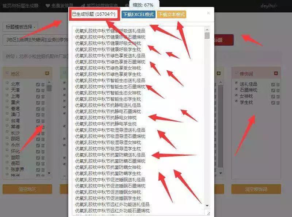The image size is (292, 217).
Task: Click the edit icon for 北京
Action: (x=38, y=85)
